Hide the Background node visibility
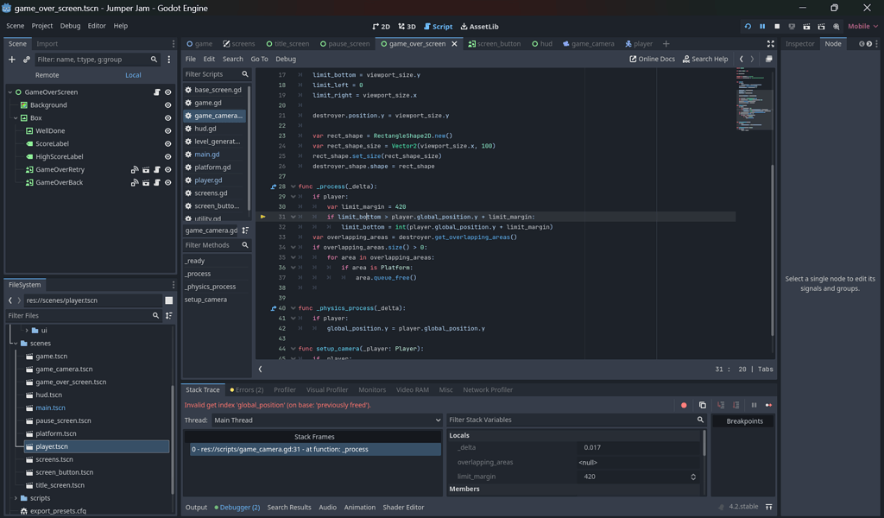Image resolution: width=884 pixels, height=518 pixels. pyautogui.click(x=167, y=105)
